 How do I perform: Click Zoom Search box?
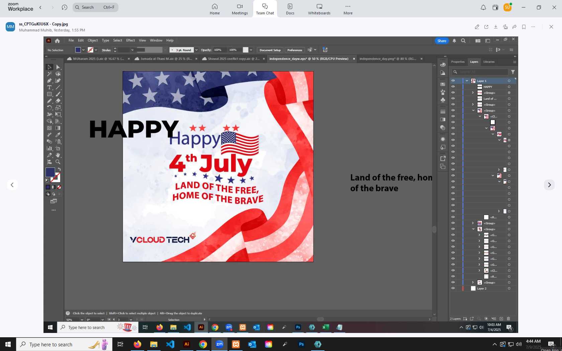tap(95, 7)
